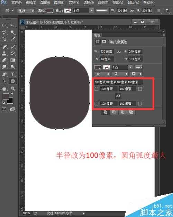This screenshot has height=217, width=173.
Task: Swap foreground and background colors
Action: (12, 94)
